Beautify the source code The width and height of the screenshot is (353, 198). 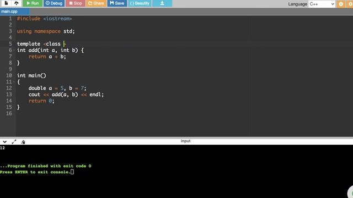(140, 3)
